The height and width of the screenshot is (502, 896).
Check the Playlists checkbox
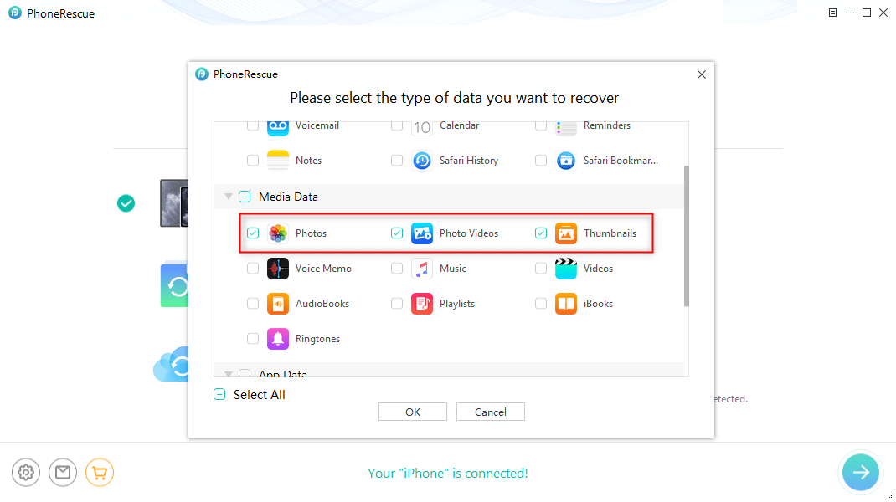[397, 304]
